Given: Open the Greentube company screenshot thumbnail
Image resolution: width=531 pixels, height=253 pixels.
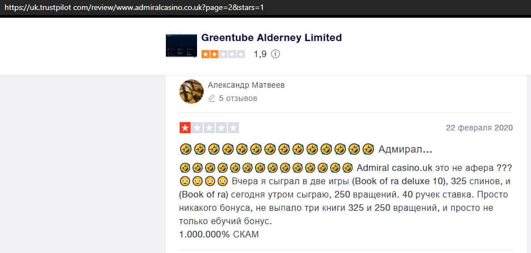Looking at the screenshot, I should 181,45.
